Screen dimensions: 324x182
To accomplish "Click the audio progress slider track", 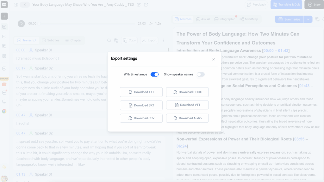I will click(x=87, y=23).
